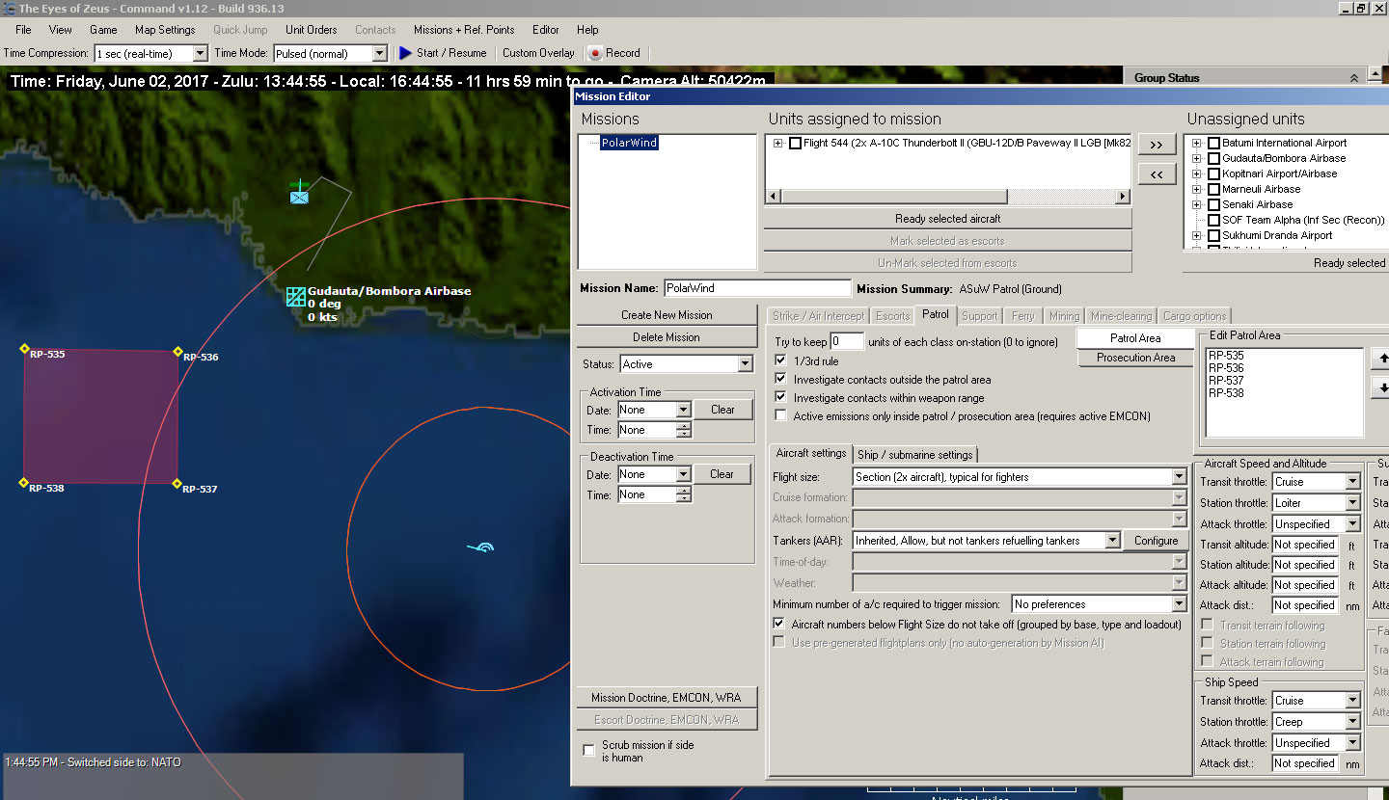Image resolution: width=1389 pixels, height=800 pixels.
Task: Check the Flight 544 unit checkbox
Action: (x=795, y=144)
